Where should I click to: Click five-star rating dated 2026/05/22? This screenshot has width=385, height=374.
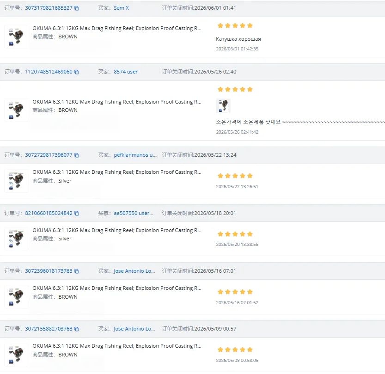pyautogui.click(x=235, y=176)
